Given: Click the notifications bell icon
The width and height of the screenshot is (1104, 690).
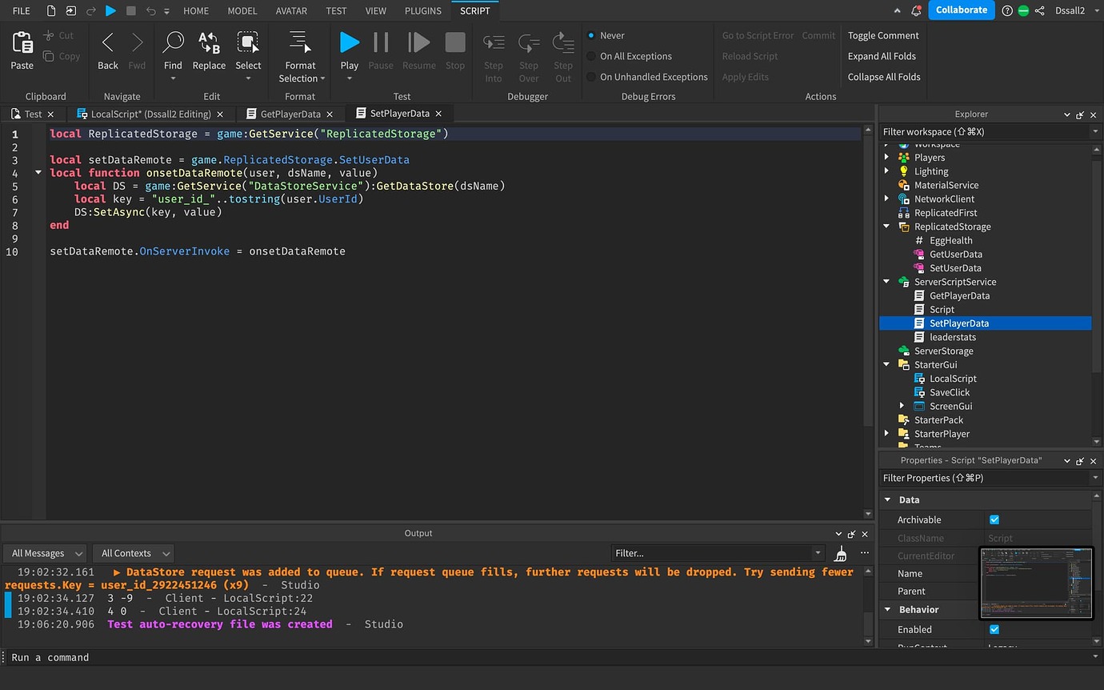Looking at the screenshot, I should pyautogui.click(x=916, y=11).
